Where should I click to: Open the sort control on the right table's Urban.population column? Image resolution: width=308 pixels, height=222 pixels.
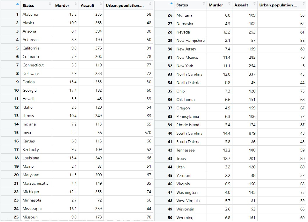click(303, 5)
